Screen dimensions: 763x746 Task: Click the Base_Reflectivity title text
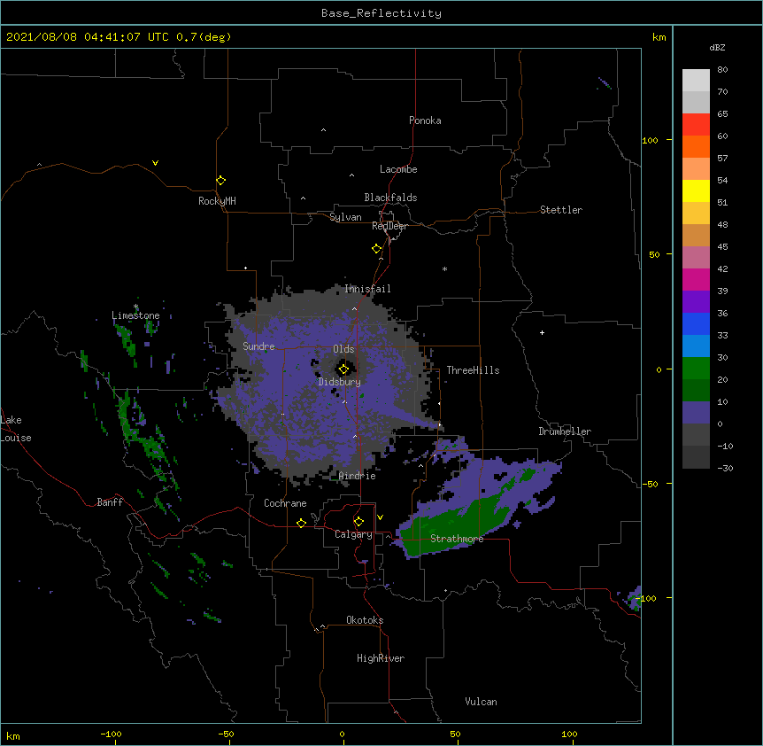[381, 13]
